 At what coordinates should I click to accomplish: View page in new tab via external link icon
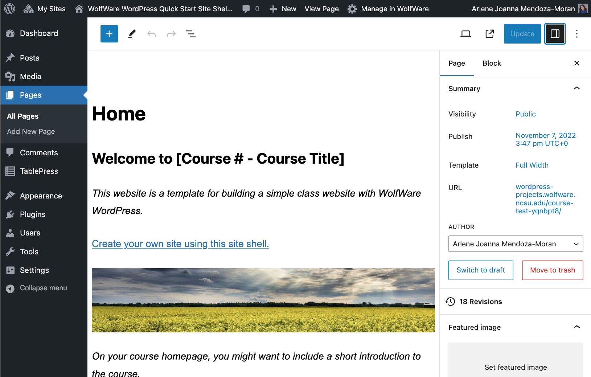(x=489, y=33)
